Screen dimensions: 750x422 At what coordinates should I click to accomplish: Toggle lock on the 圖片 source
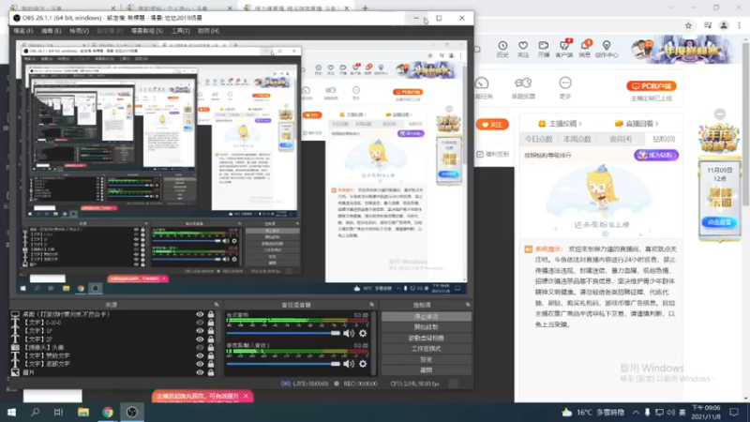(x=210, y=372)
